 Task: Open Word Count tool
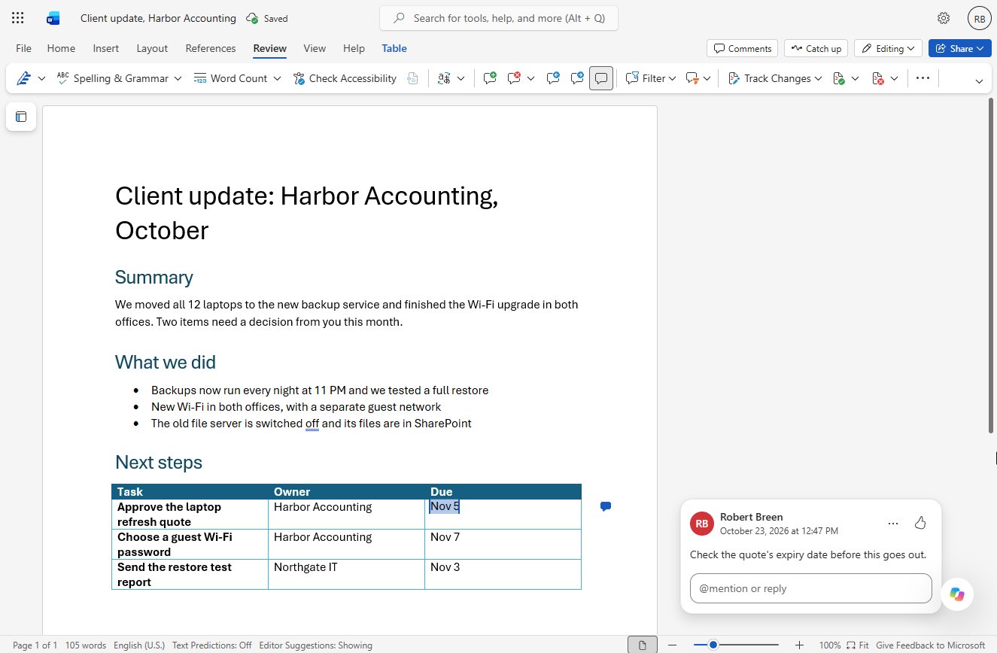click(231, 78)
